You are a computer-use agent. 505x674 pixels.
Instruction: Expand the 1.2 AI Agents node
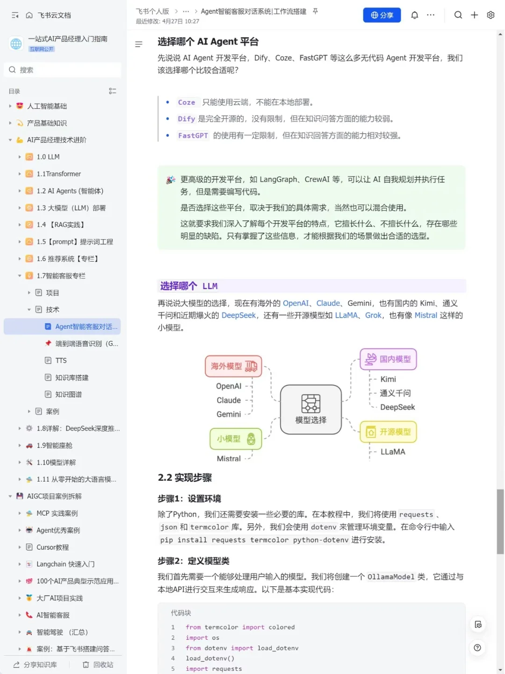(x=20, y=191)
